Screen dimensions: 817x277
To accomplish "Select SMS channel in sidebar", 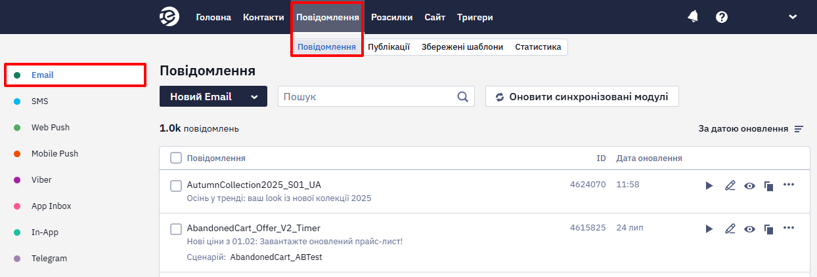I will point(40,102).
